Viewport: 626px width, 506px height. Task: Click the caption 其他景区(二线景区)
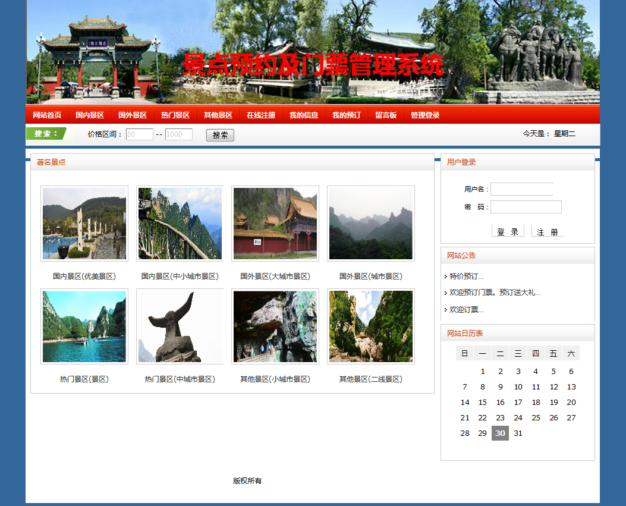pyautogui.click(x=371, y=379)
